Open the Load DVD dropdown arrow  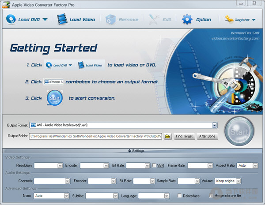click(45, 20)
